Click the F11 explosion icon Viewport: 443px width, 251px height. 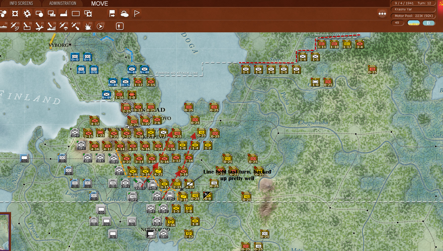click(88, 26)
